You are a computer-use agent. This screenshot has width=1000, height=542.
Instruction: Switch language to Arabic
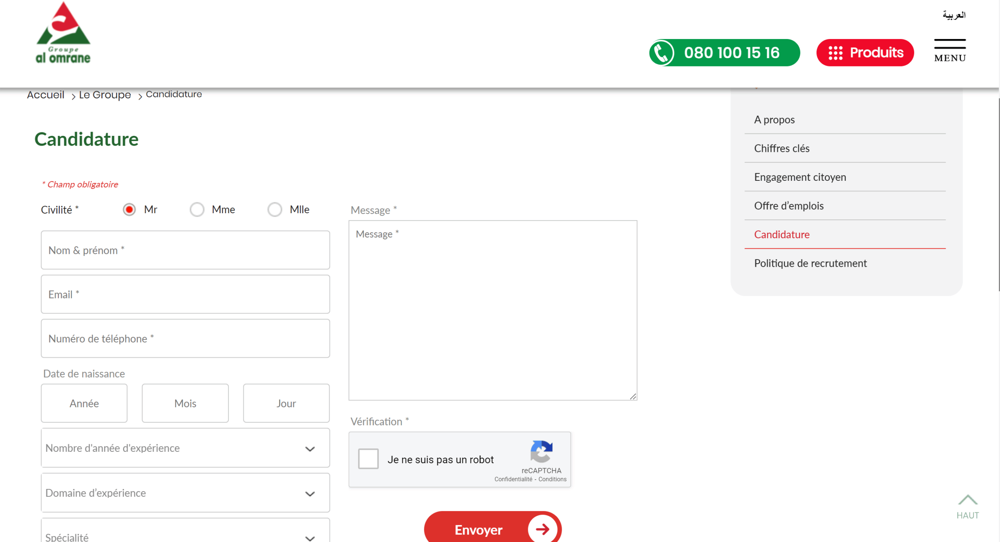[x=954, y=15]
